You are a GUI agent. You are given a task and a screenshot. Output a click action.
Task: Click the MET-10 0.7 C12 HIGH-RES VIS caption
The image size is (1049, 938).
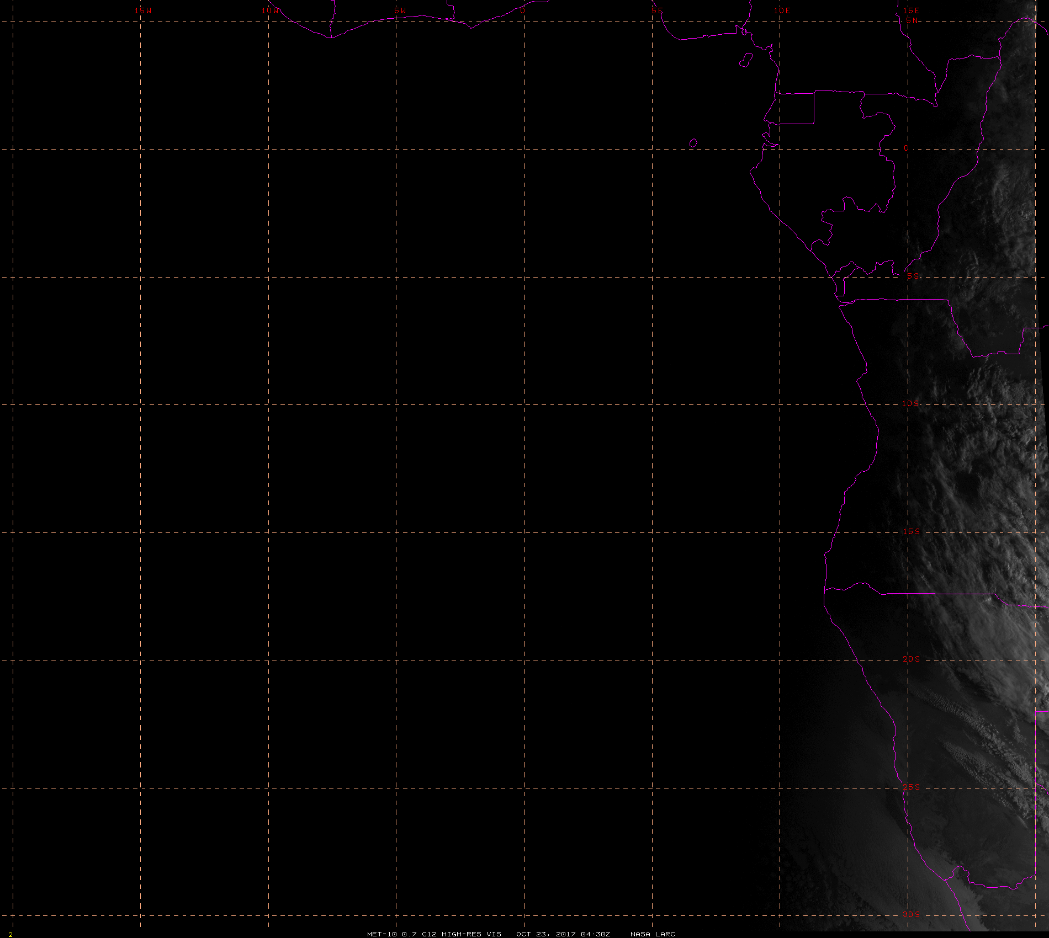click(x=434, y=934)
